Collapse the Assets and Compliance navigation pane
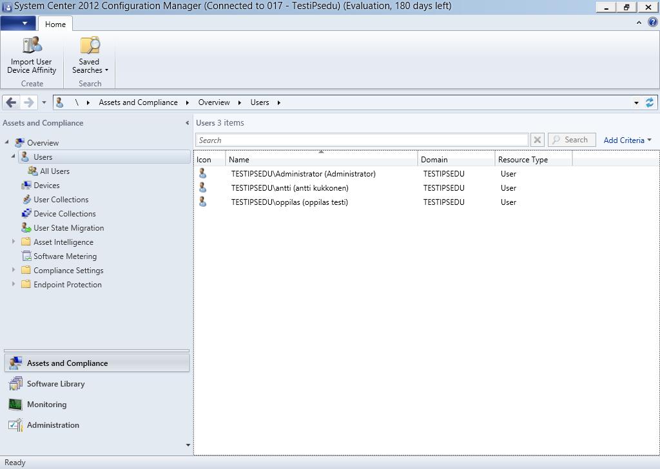The width and height of the screenshot is (660, 469). point(188,123)
